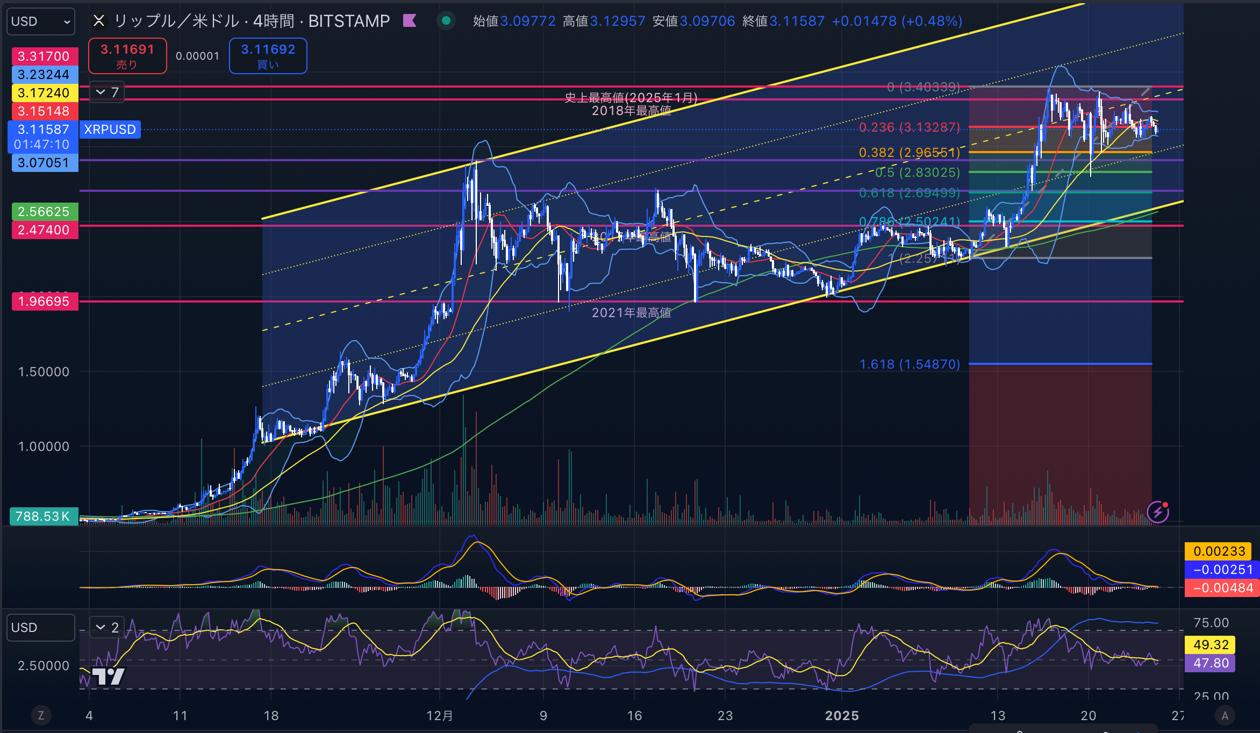Click the 1.96695 red price label
Screen dimensions: 1260x733
click(x=44, y=301)
